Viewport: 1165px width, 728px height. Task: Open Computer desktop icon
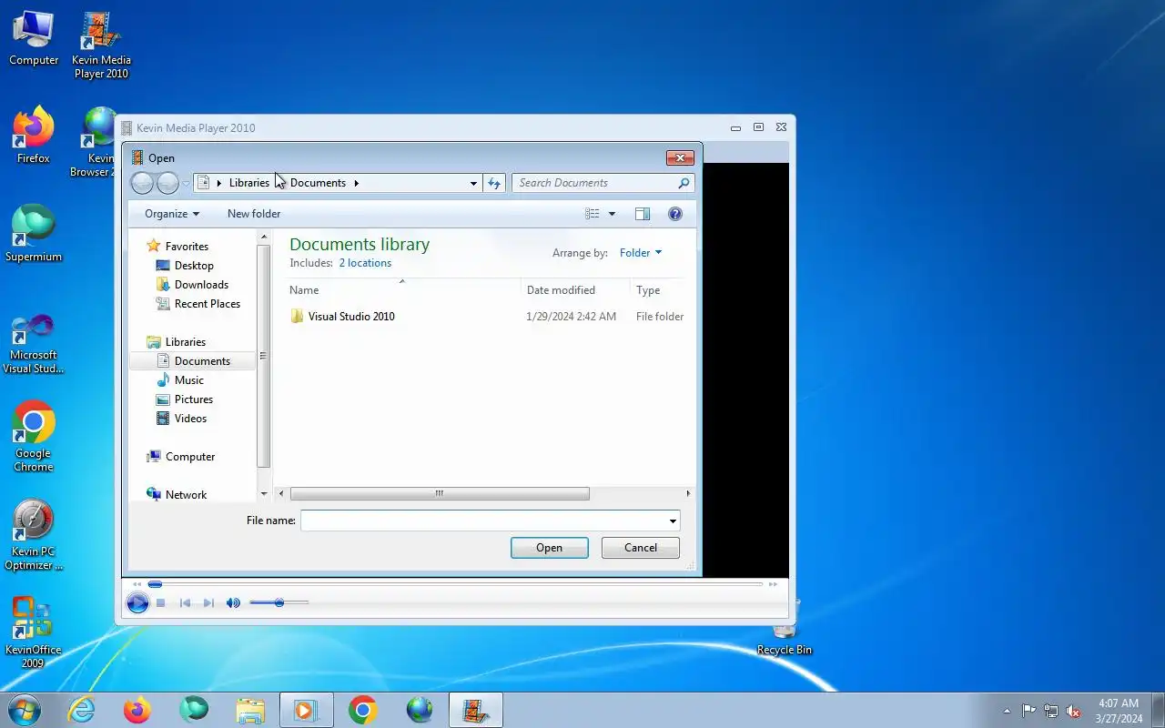[x=34, y=38]
